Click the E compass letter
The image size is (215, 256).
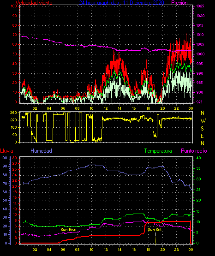(x=202, y=136)
